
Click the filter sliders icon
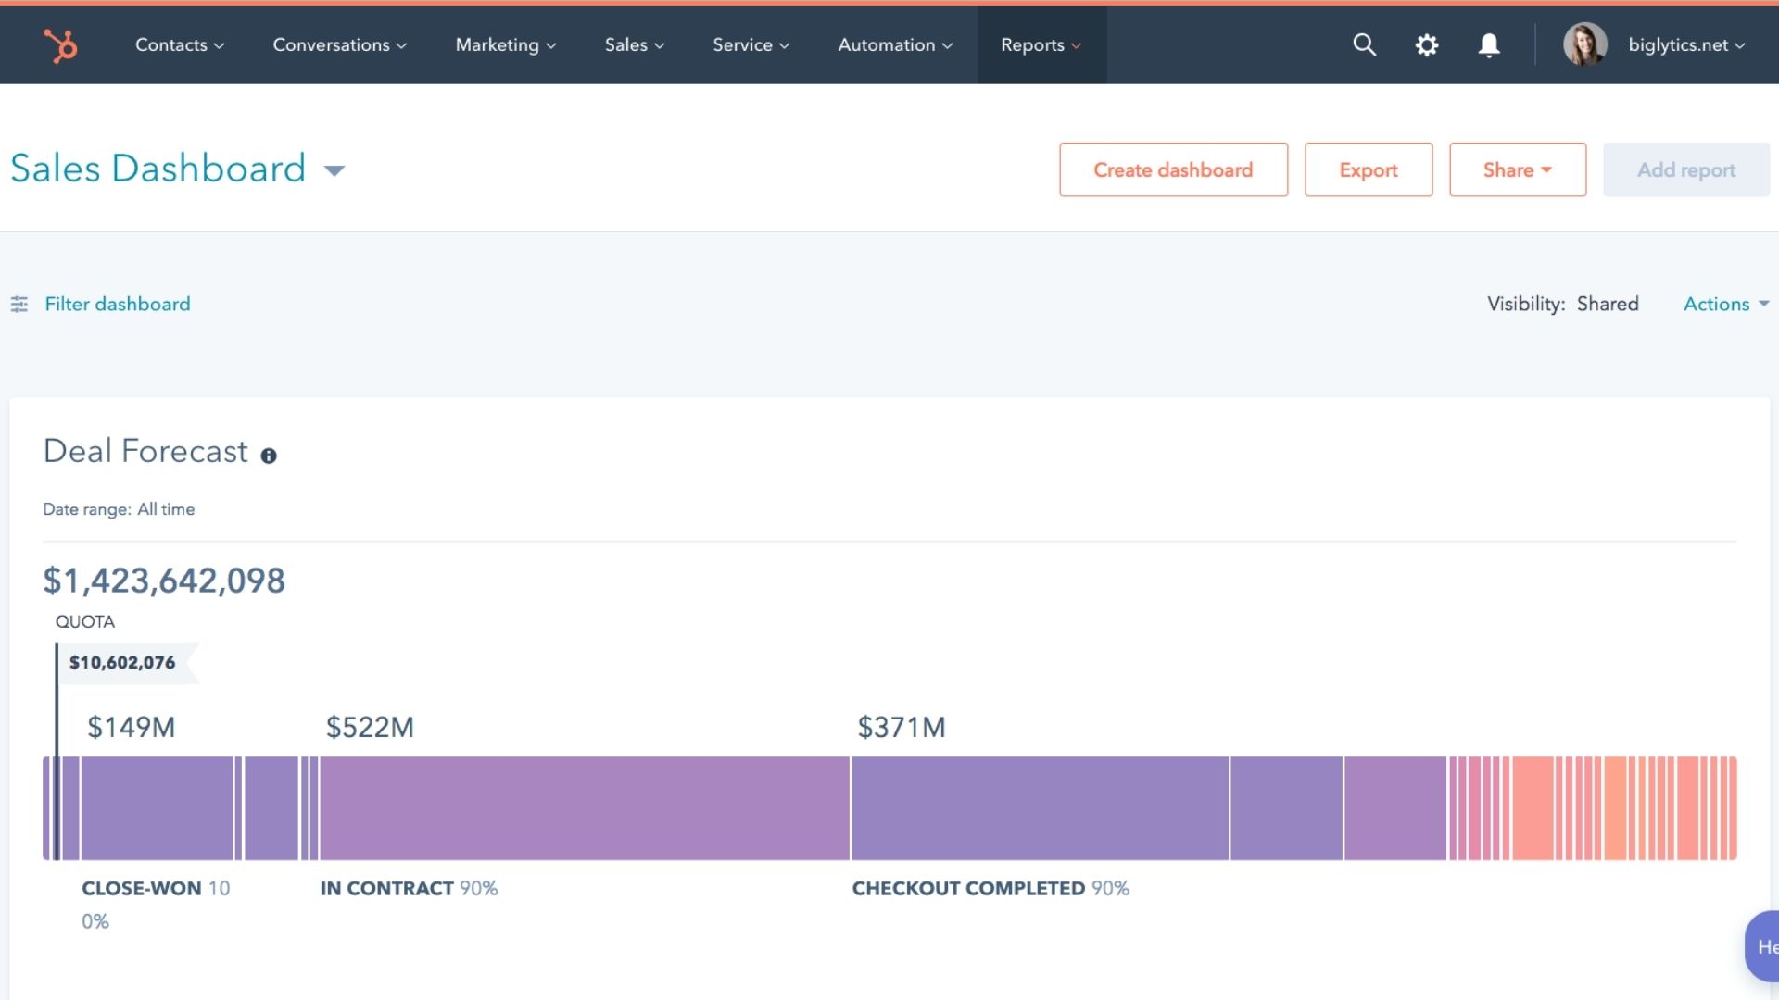[x=19, y=304]
